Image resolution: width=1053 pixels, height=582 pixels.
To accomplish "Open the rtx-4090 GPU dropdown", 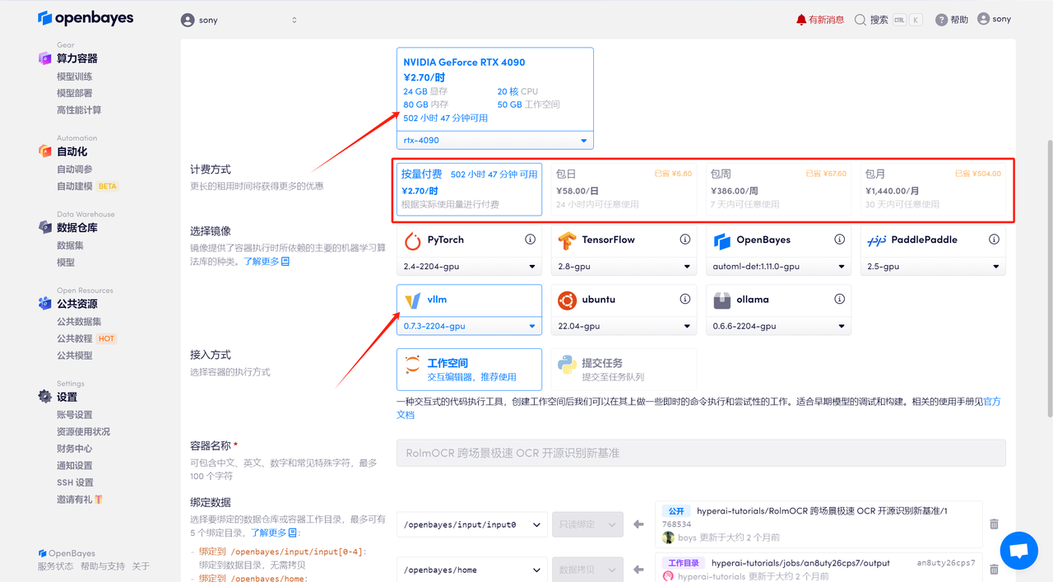I will 494,140.
